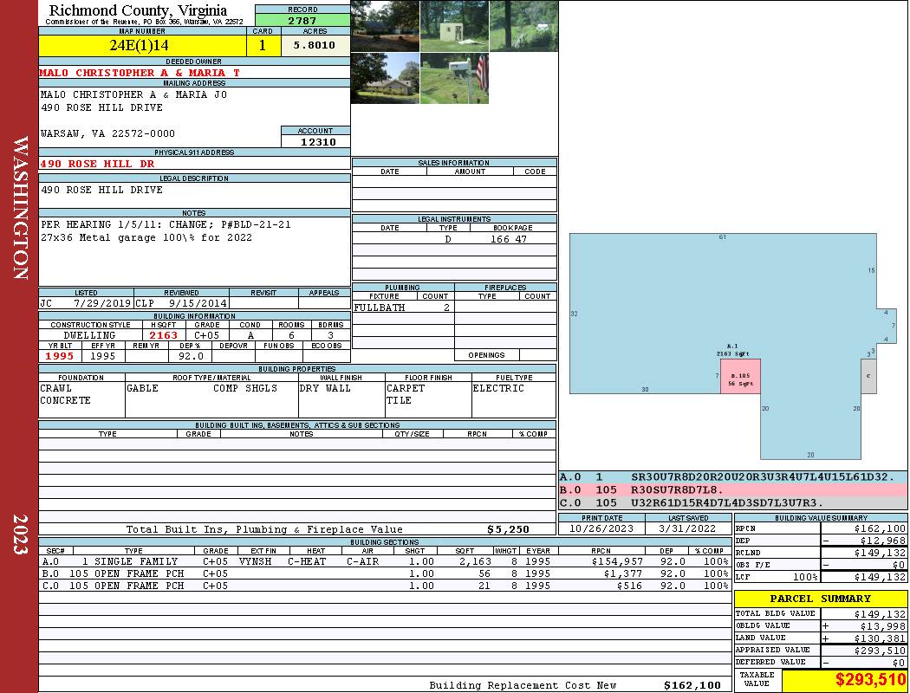Click the yellow Parcel Summary header
Screen dimensions: 910x693
pyautogui.click(x=820, y=599)
